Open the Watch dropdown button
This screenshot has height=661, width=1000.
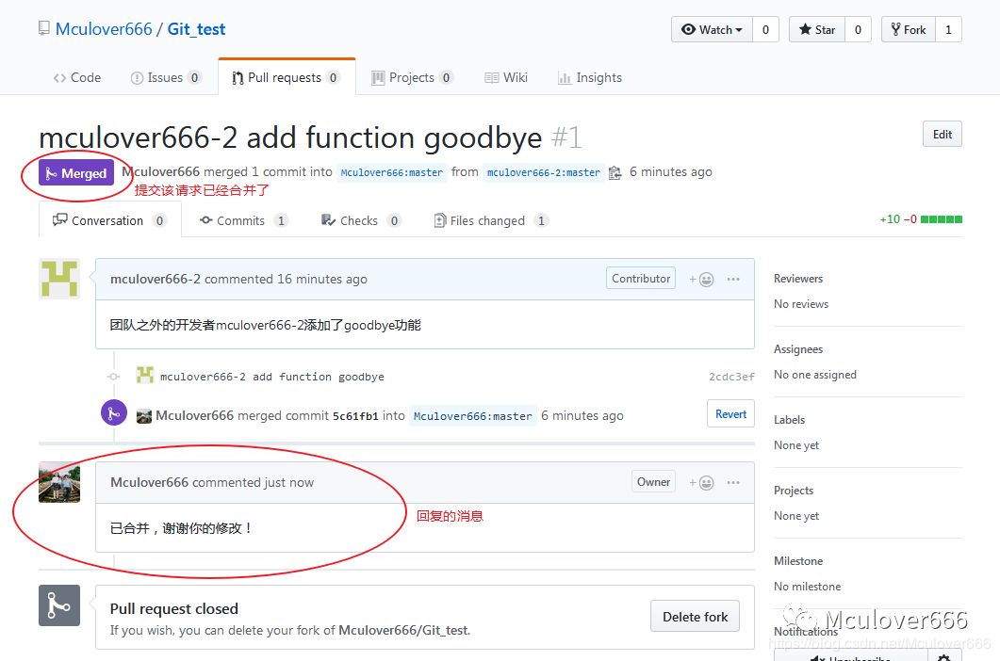(712, 29)
